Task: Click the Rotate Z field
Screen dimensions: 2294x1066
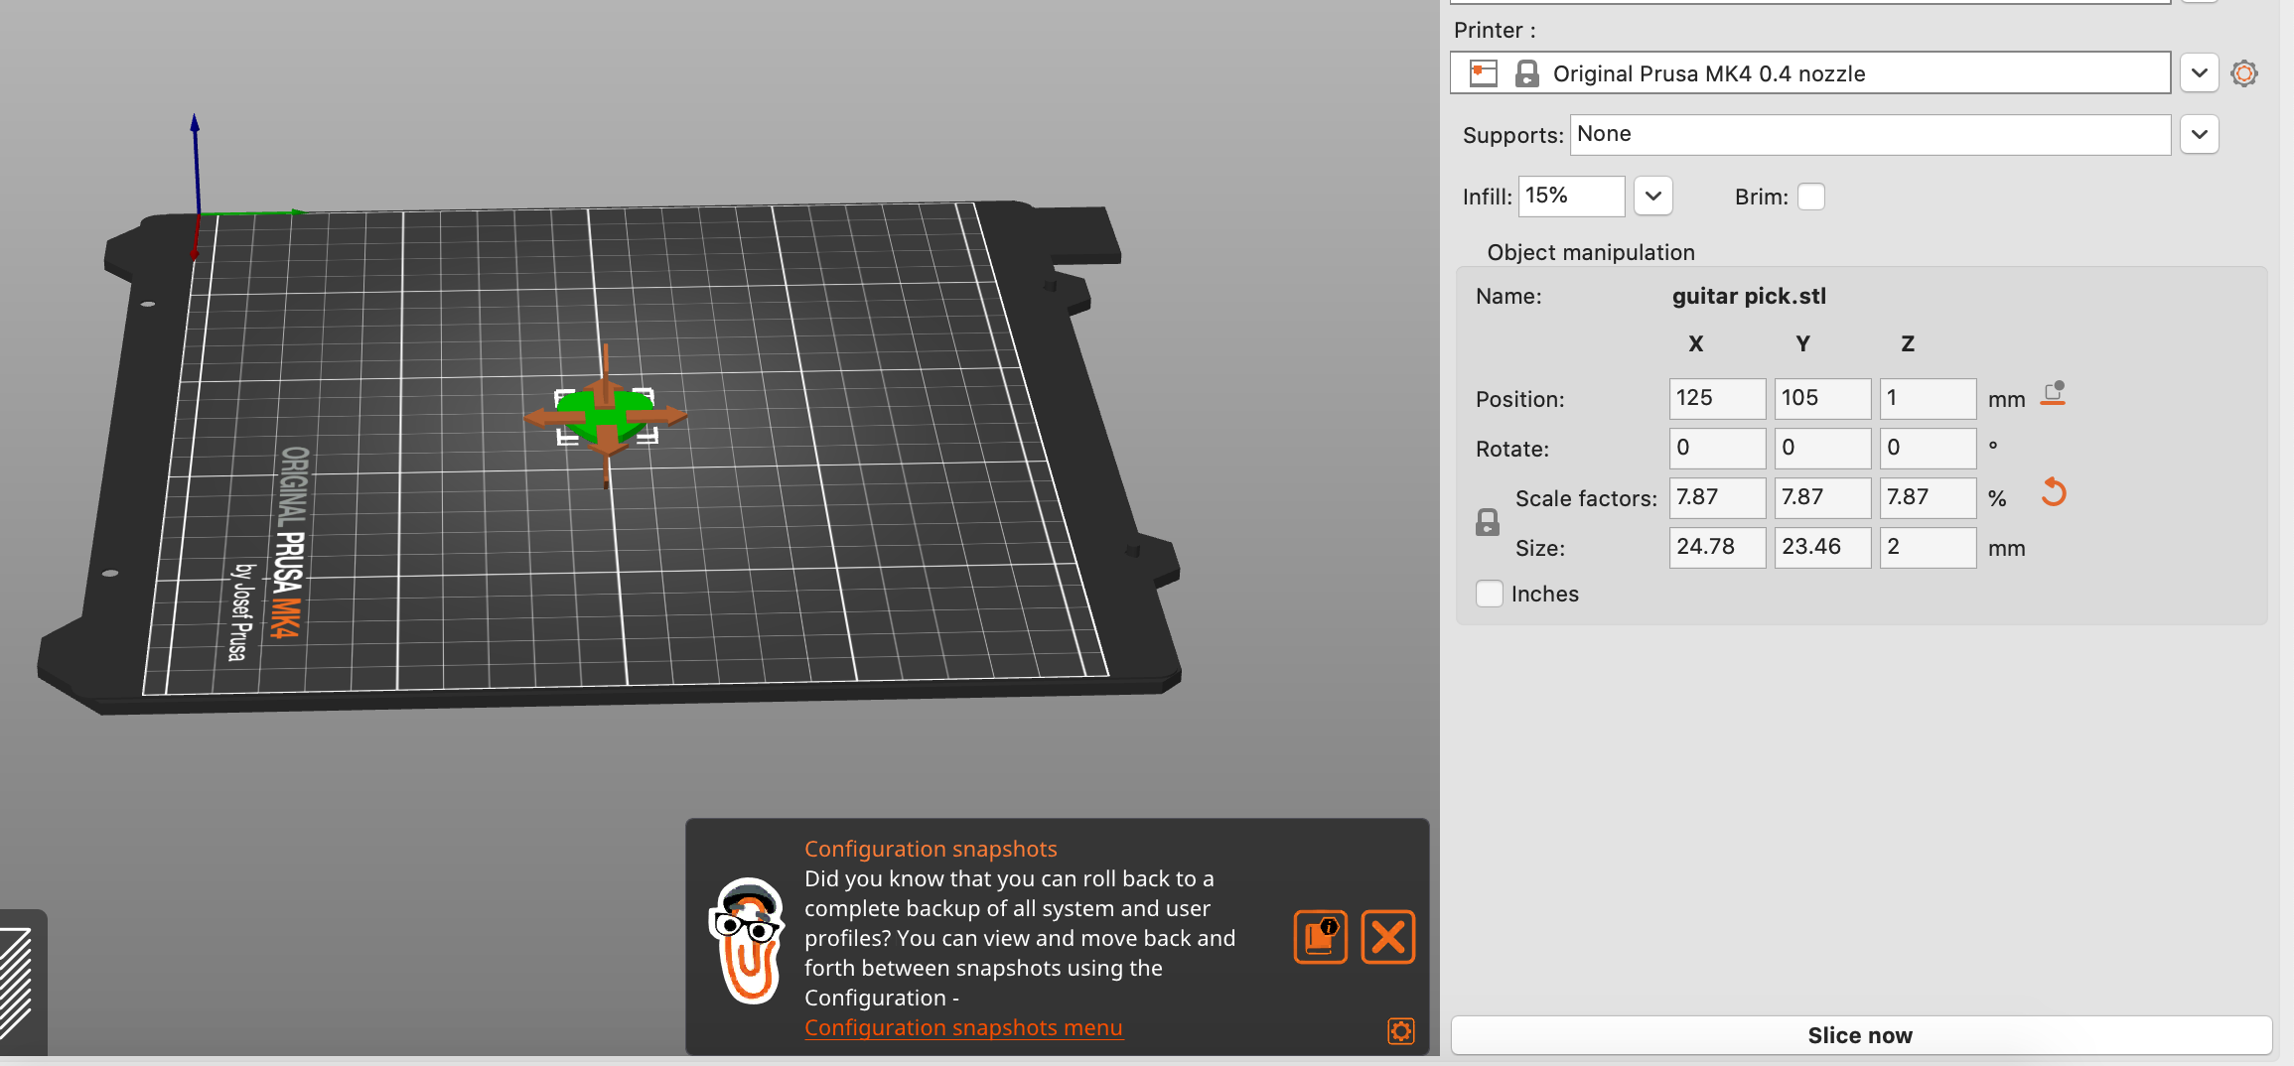Action: pyautogui.click(x=1929, y=448)
